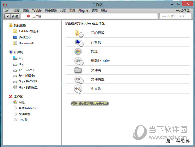Open 网址 row label in main list
The height and width of the screenshot is (147, 195).
[94, 52]
